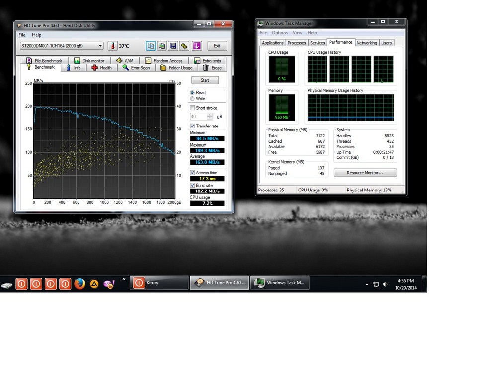Image resolution: width=477 pixels, height=381 pixels.
Task: Toggle the Burst rate checkbox
Action: [193, 185]
